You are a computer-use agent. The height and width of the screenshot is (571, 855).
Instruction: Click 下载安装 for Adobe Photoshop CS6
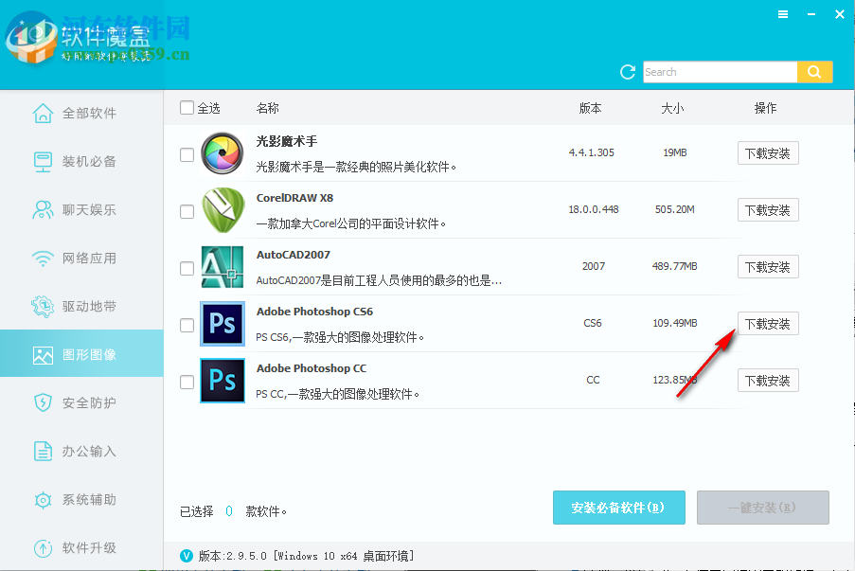(767, 324)
